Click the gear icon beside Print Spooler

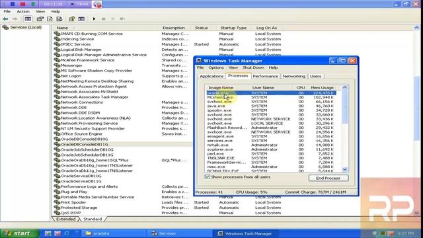[57, 202]
